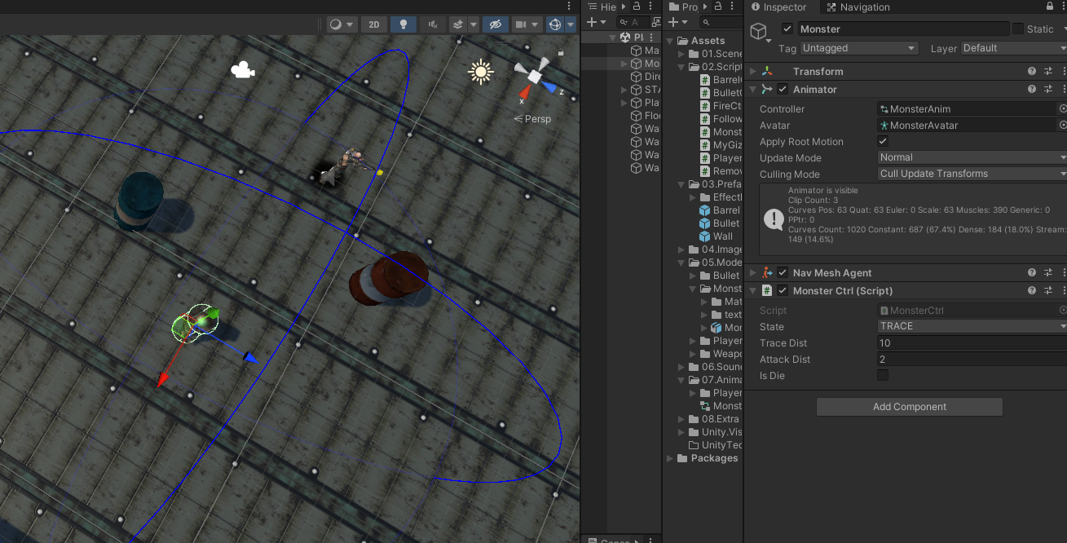Check the Is Die checkbox
This screenshot has height=543, width=1067.
pos(883,375)
